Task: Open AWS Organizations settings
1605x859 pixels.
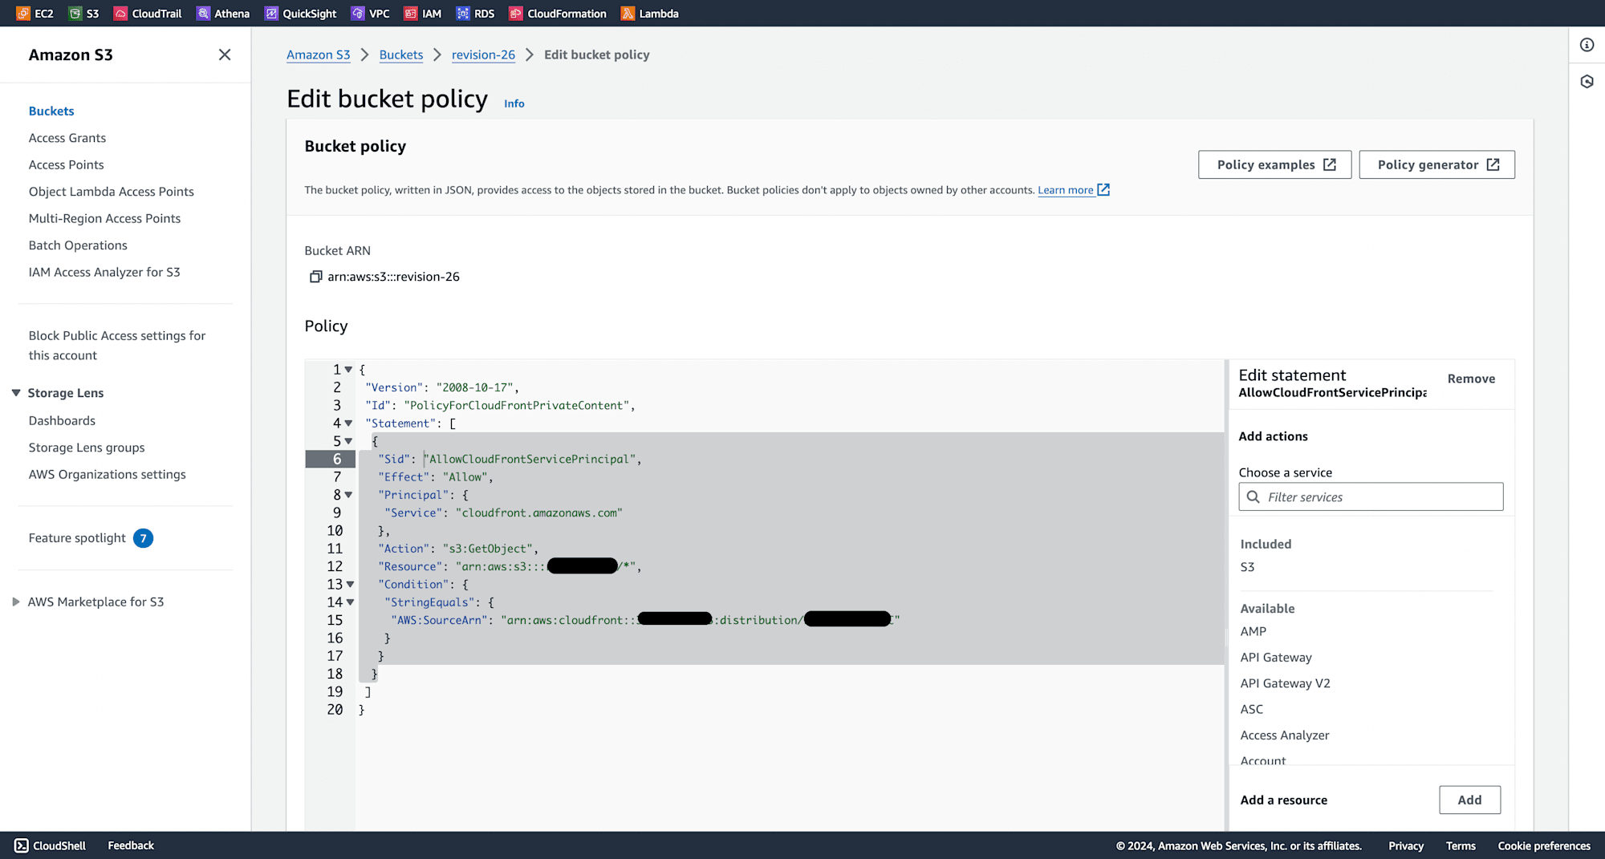Action: coord(108,475)
